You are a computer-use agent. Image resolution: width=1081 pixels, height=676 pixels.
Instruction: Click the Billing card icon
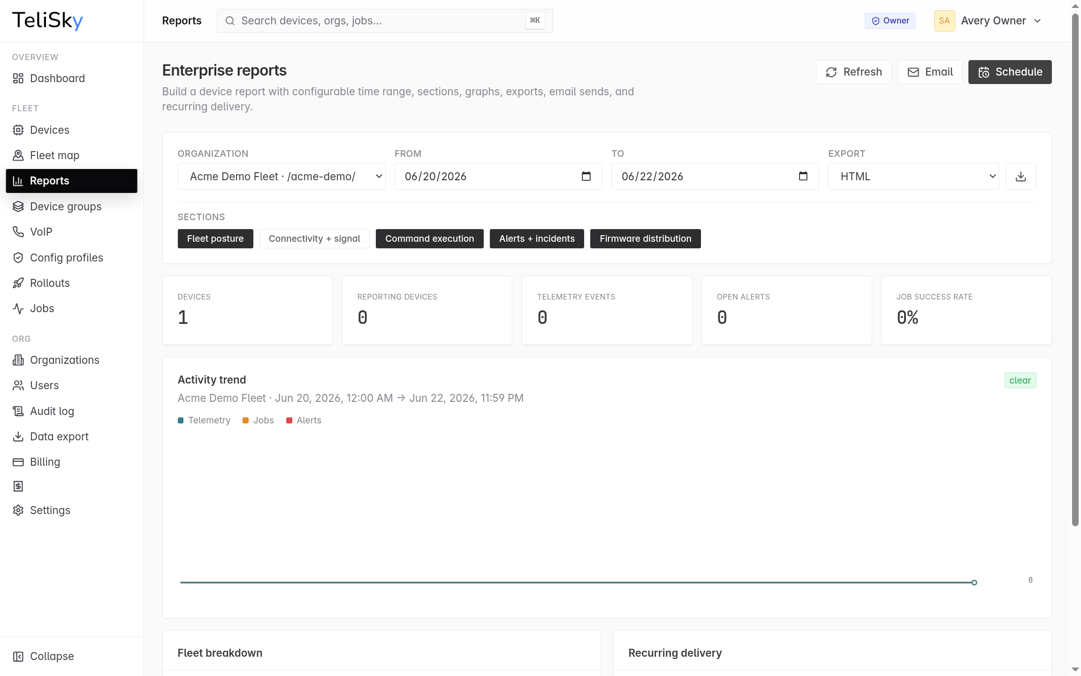click(18, 462)
